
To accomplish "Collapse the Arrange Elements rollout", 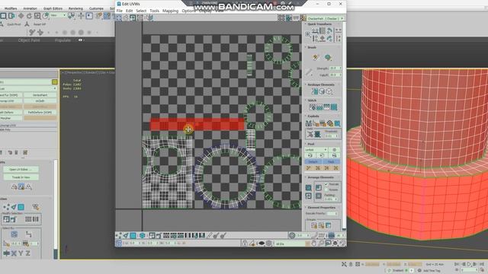I will tap(320, 177).
